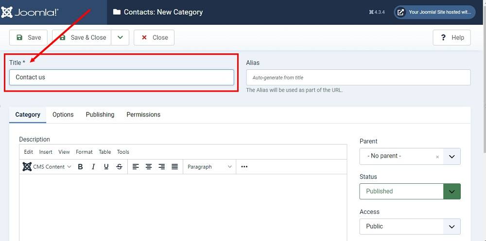Click the Joomla version 4.3.4 indicator
The image size is (486, 241).
tap(377, 13)
